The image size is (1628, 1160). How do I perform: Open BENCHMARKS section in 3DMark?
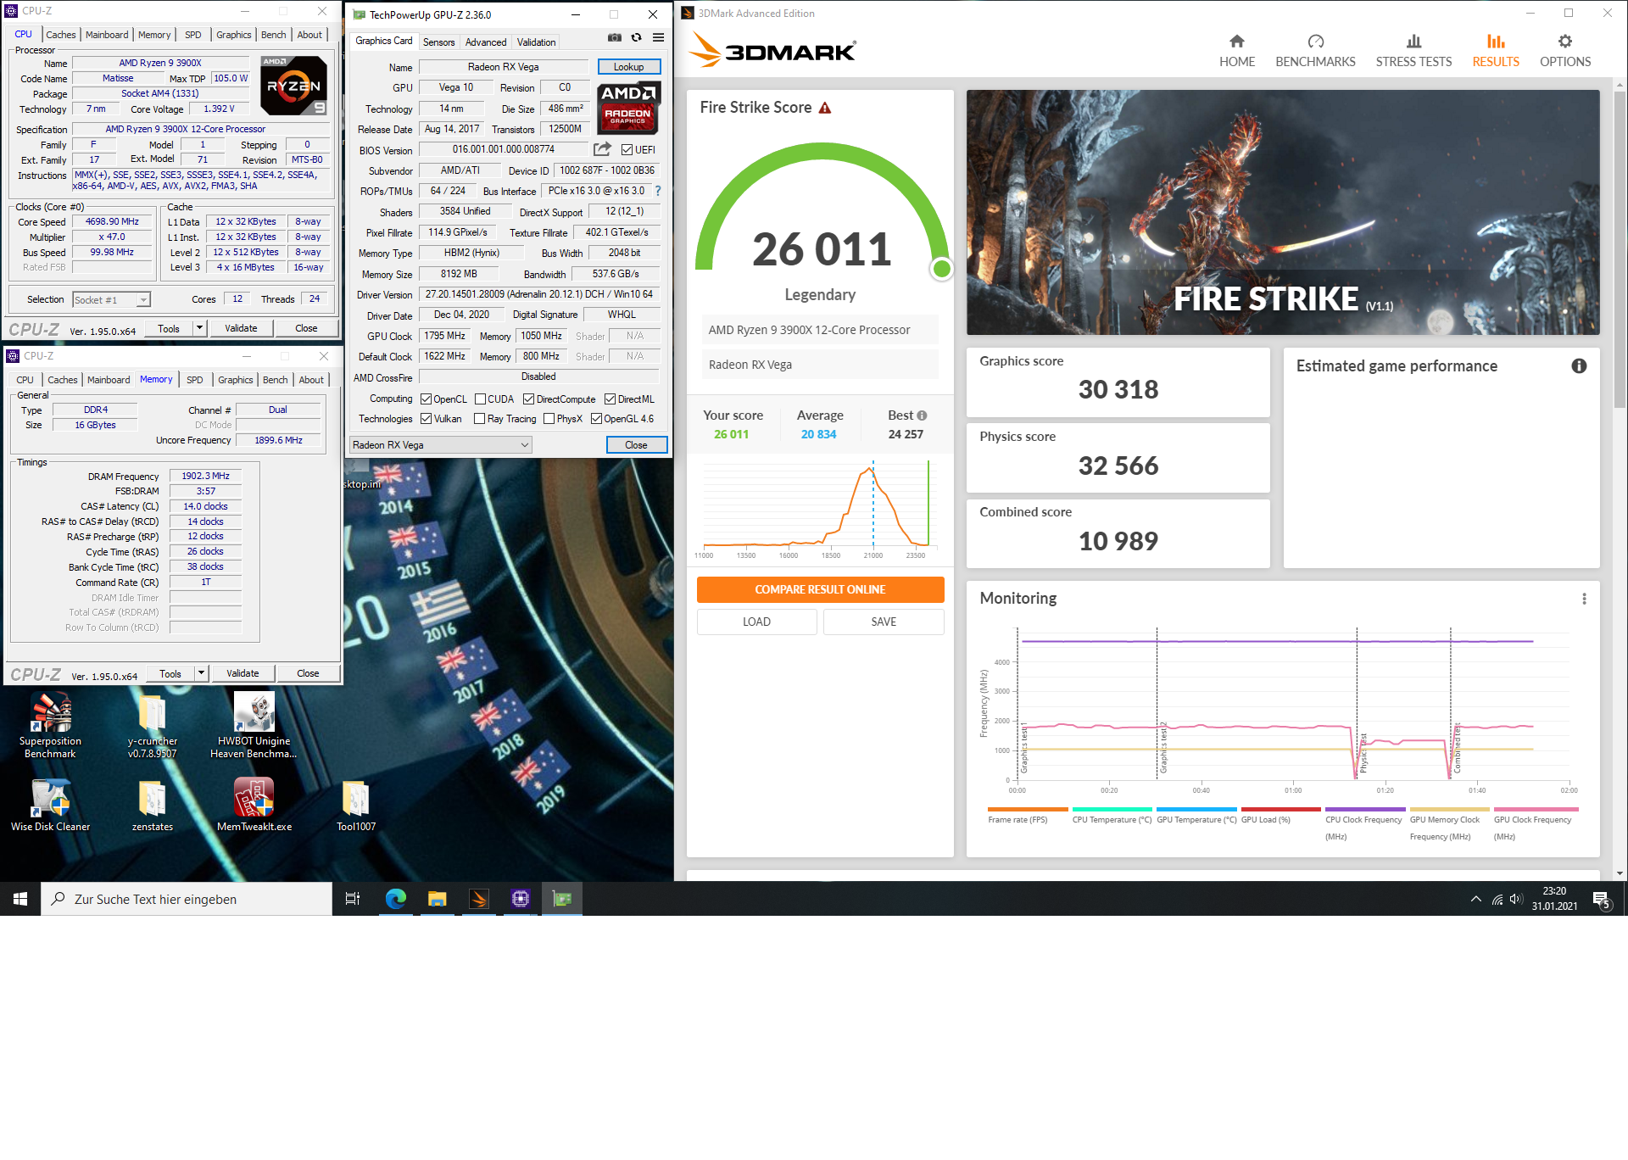click(1315, 51)
